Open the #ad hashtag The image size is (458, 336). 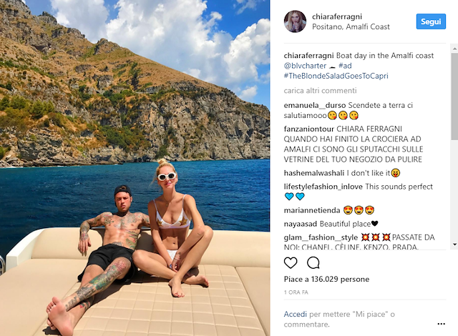point(345,66)
